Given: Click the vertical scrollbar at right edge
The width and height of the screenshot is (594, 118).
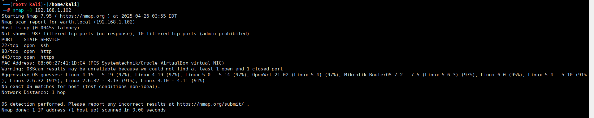Looking at the screenshot, I should tap(591, 59).
